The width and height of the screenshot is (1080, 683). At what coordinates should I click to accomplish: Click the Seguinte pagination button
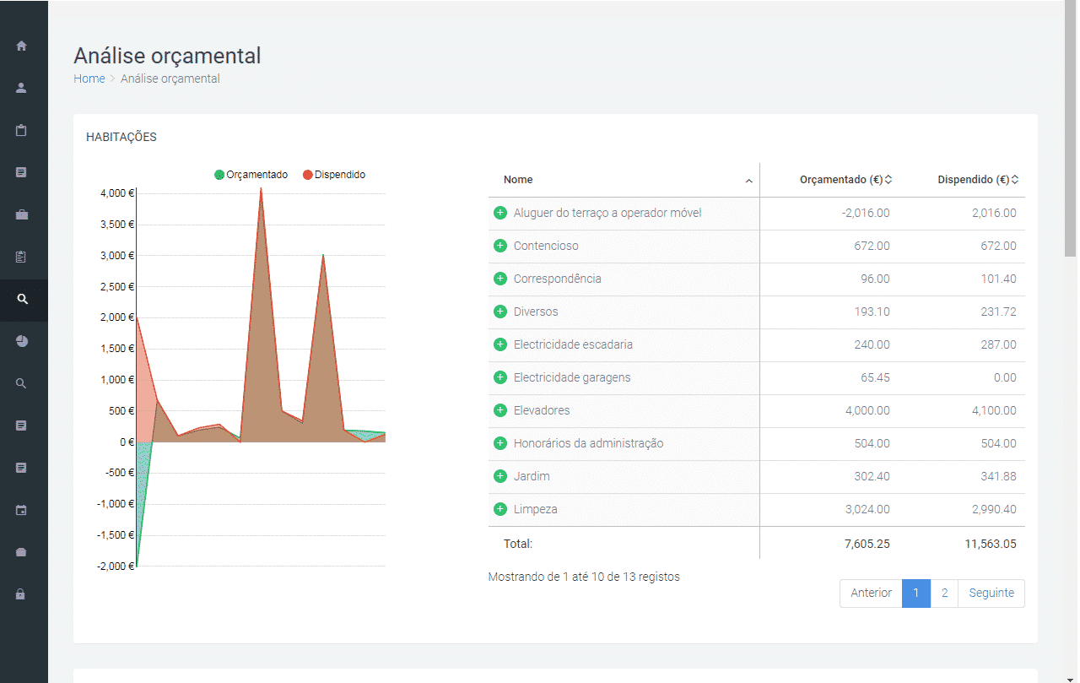pos(991,593)
